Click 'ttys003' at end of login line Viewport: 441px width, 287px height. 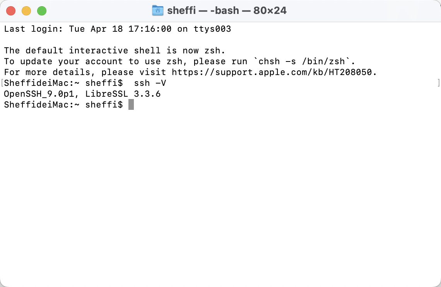pos(212,29)
